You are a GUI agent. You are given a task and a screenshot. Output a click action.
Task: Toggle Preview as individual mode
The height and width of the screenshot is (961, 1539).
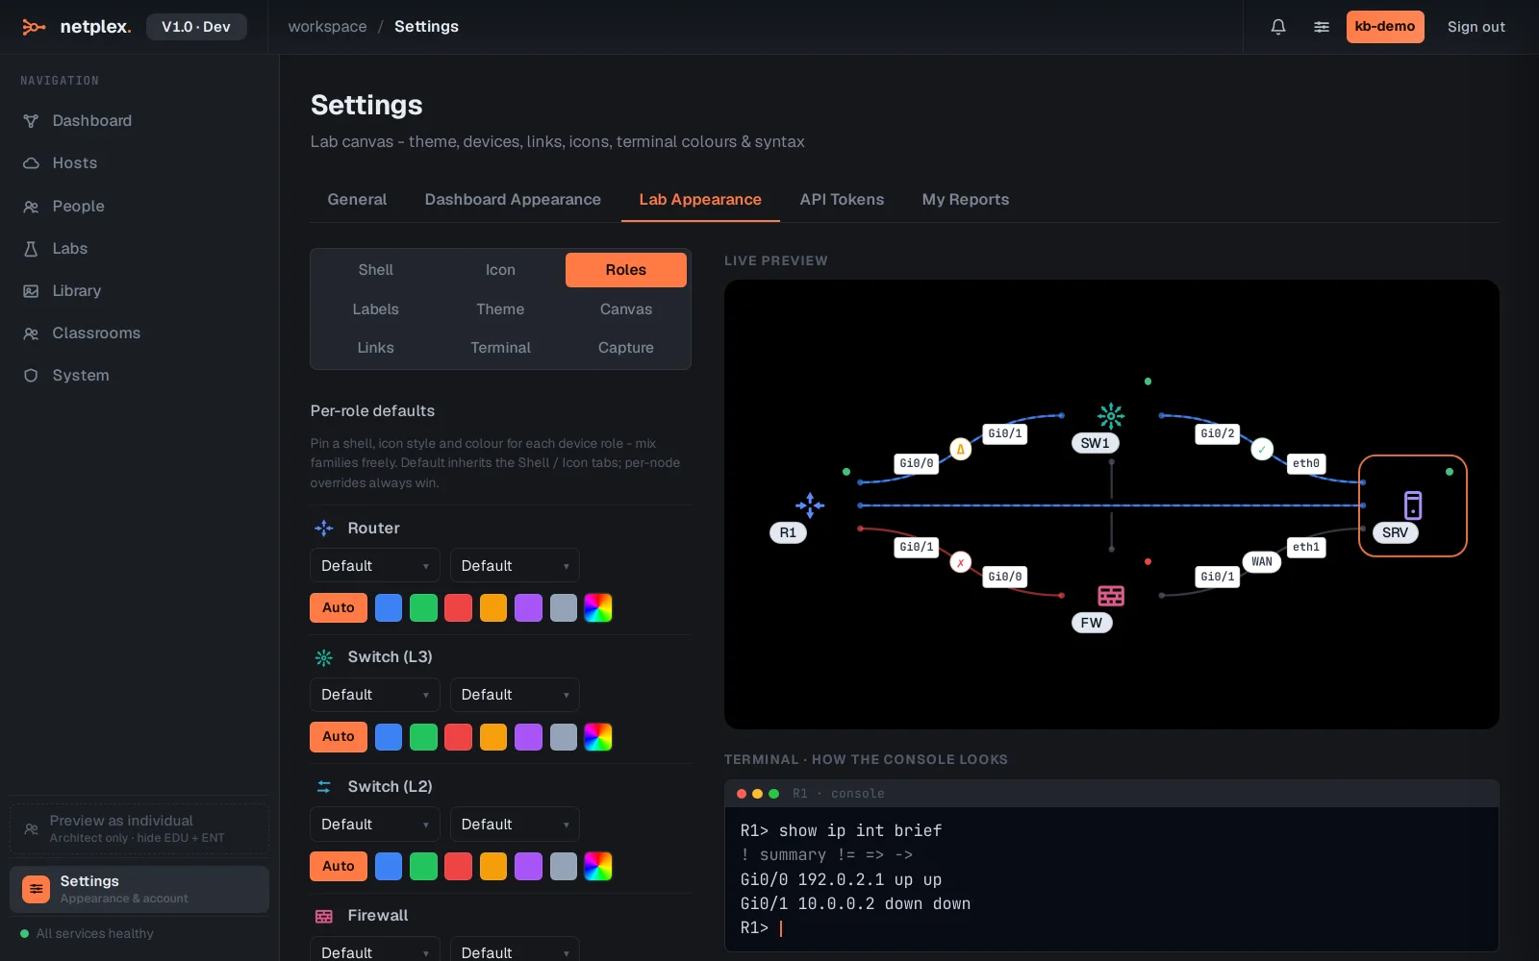pyautogui.click(x=139, y=828)
